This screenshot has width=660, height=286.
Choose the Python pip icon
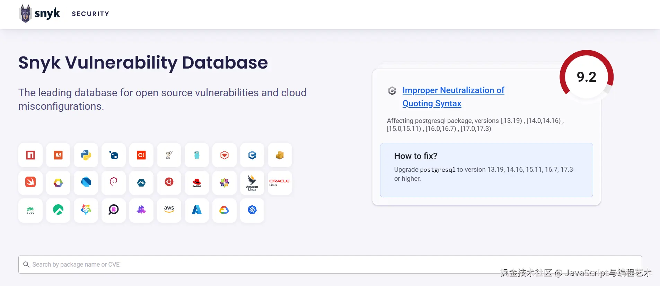click(86, 155)
